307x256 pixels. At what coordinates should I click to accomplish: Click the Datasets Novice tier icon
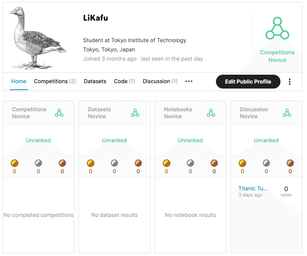(x=135, y=113)
